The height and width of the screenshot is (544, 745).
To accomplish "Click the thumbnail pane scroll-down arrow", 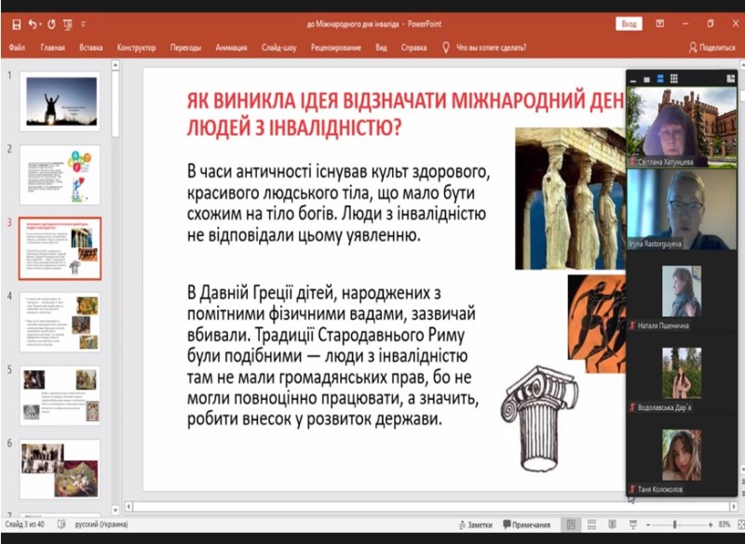I will (115, 511).
